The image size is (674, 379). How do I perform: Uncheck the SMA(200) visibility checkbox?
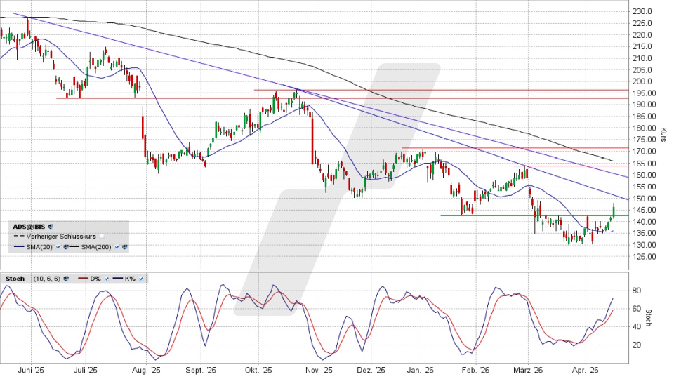coord(117,247)
